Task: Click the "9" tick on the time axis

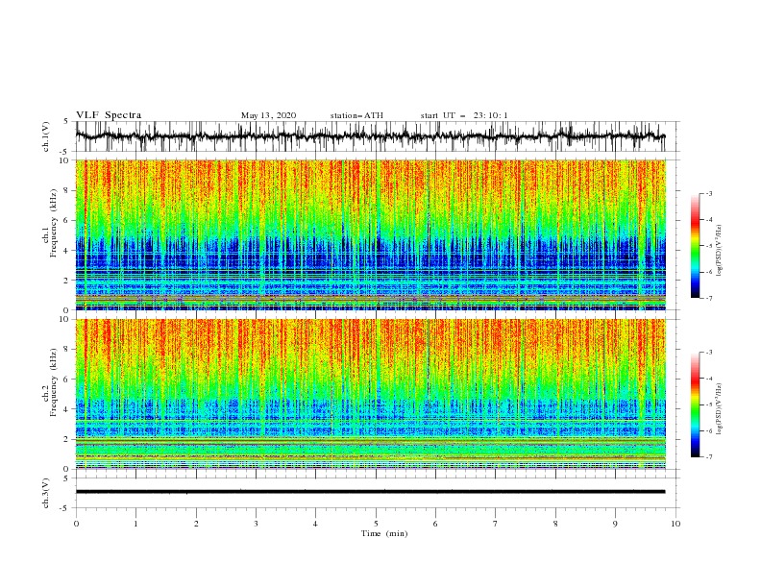Action: [x=615, y=524]
